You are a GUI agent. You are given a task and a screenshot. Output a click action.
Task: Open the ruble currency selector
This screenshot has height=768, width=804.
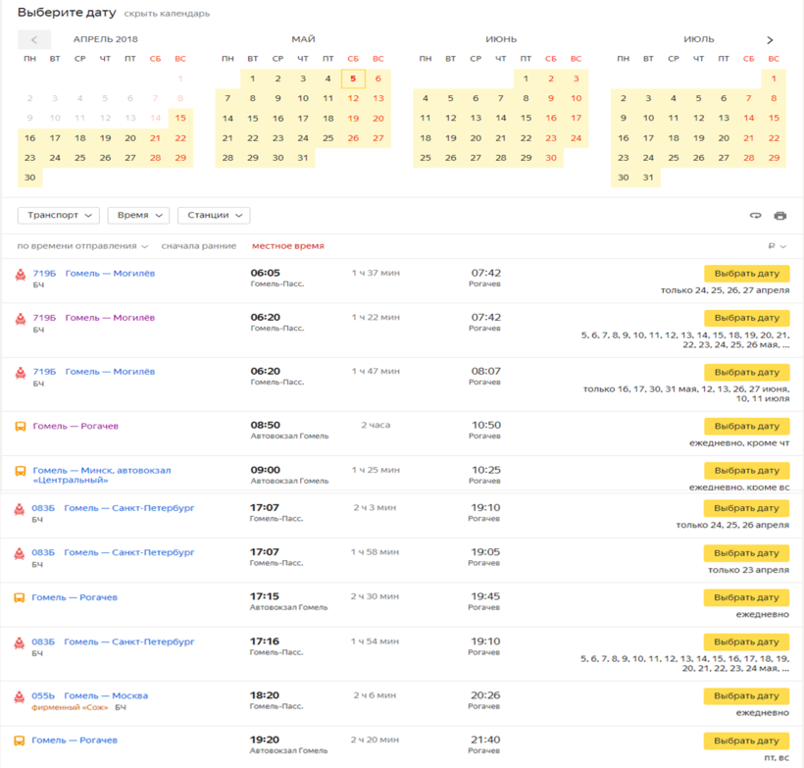[777, 246]
